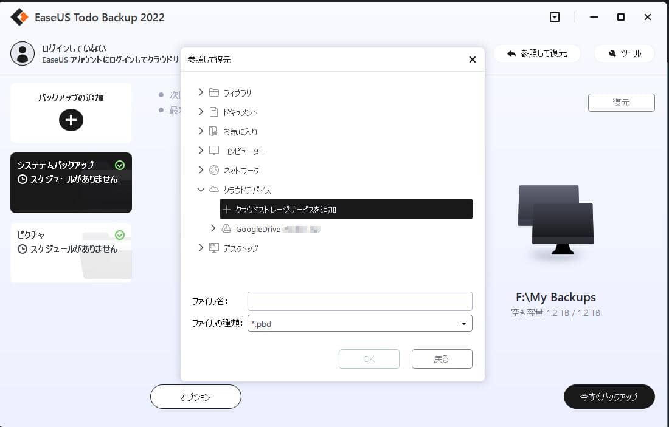Click the green check on システムバックアップ
Viewport: 669px width, 427px height.
coord(120,165)
